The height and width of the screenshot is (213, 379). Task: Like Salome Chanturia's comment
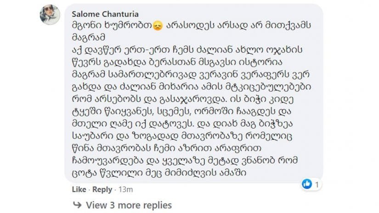click(79, 190)
